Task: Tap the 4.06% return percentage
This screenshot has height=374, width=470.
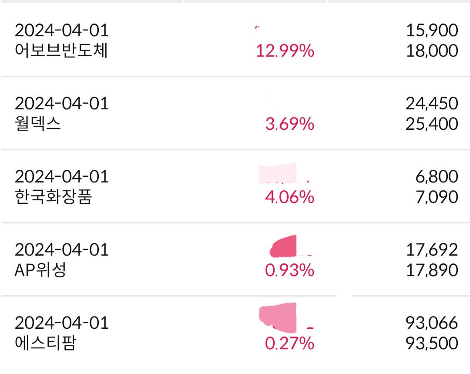Action: coord(289,198)
